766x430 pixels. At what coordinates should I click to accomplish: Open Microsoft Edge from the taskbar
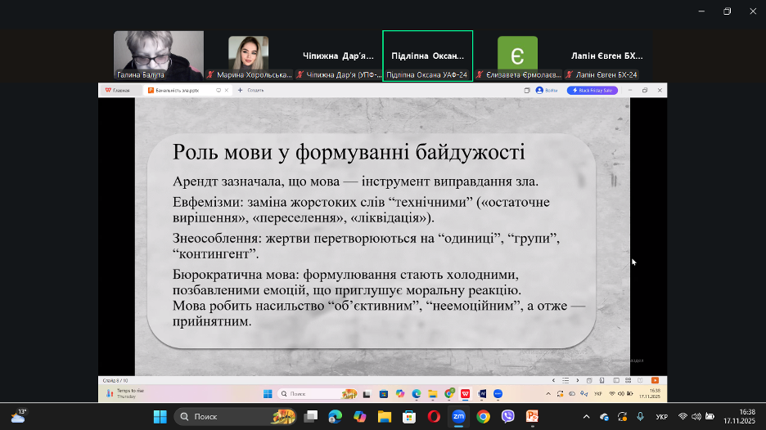pyautogui.click(x=335, y=416)
